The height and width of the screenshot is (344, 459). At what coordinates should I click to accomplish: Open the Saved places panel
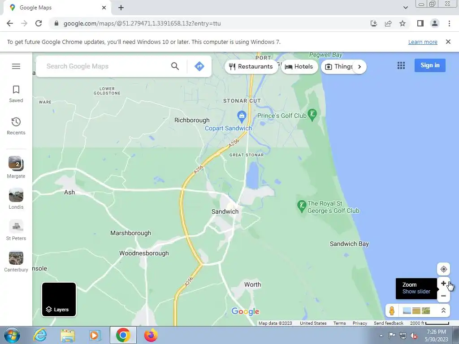16,94
